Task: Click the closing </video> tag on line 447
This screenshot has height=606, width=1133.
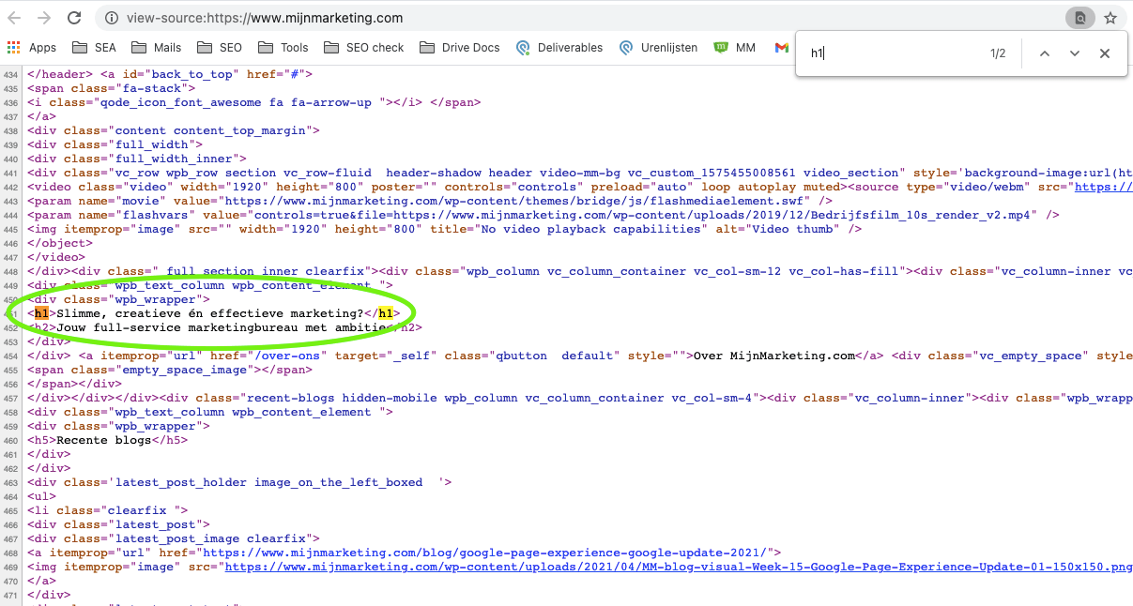Action: (x=56, y=257)
